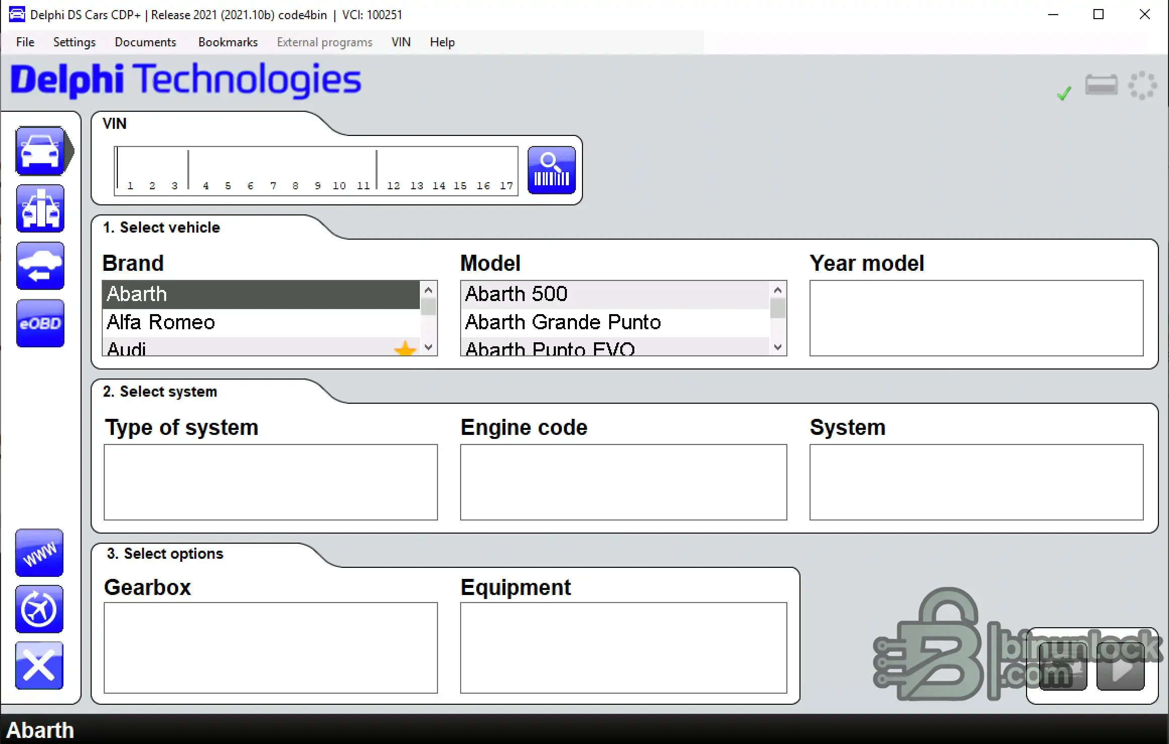Click the next arrow button
1169x744 pixels.
point(1121,666)
